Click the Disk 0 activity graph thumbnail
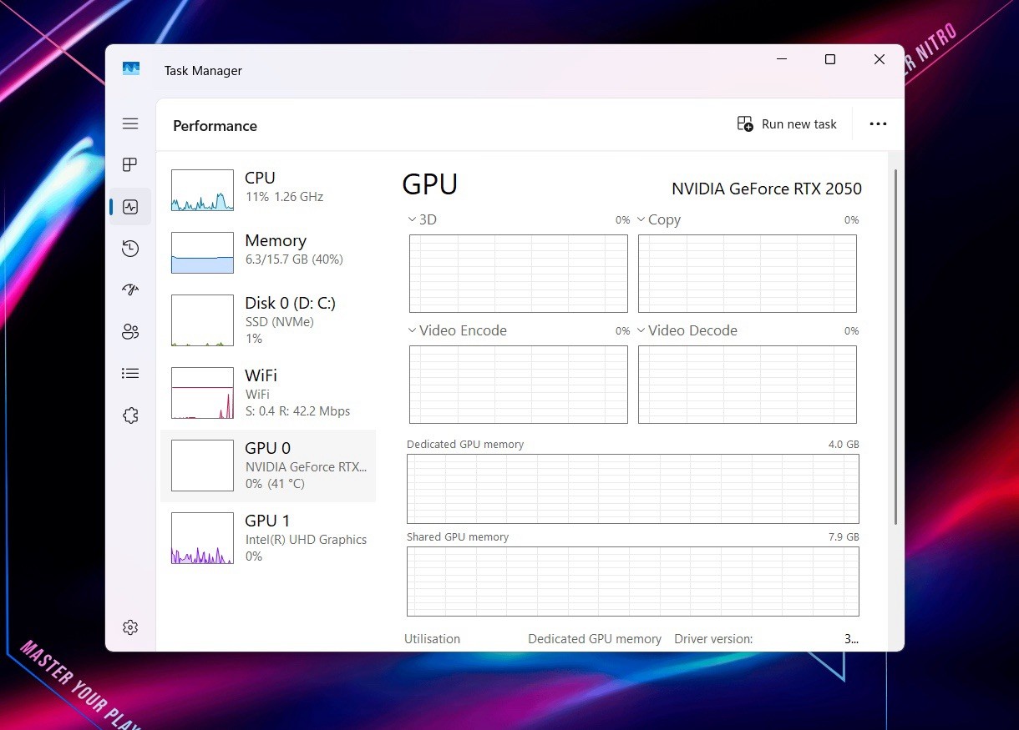1019x730 pixels. point(202,320)
